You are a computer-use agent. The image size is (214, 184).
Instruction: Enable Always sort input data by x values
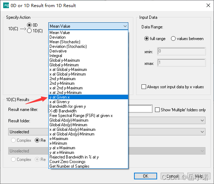(x=144, y=87)
